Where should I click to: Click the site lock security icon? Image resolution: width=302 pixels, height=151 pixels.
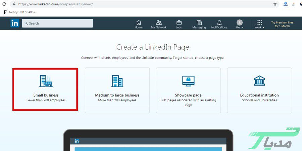[14, 4]
